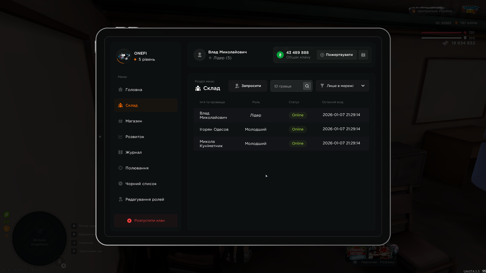Click the funnel icon in the filter dropdown
Image resolution: width=486 pixels, height=273 pixels.
click(322, 86)
